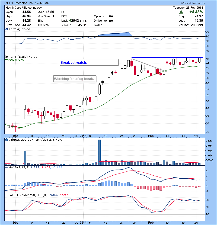Click the RCPT ticker symbol title
217x225 pixels.
pos(9,3)
